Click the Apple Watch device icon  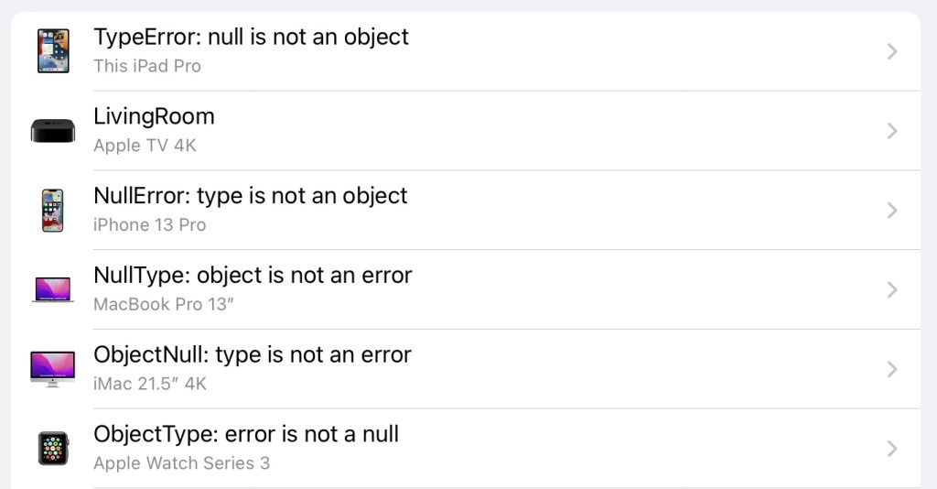click(53, 449)
